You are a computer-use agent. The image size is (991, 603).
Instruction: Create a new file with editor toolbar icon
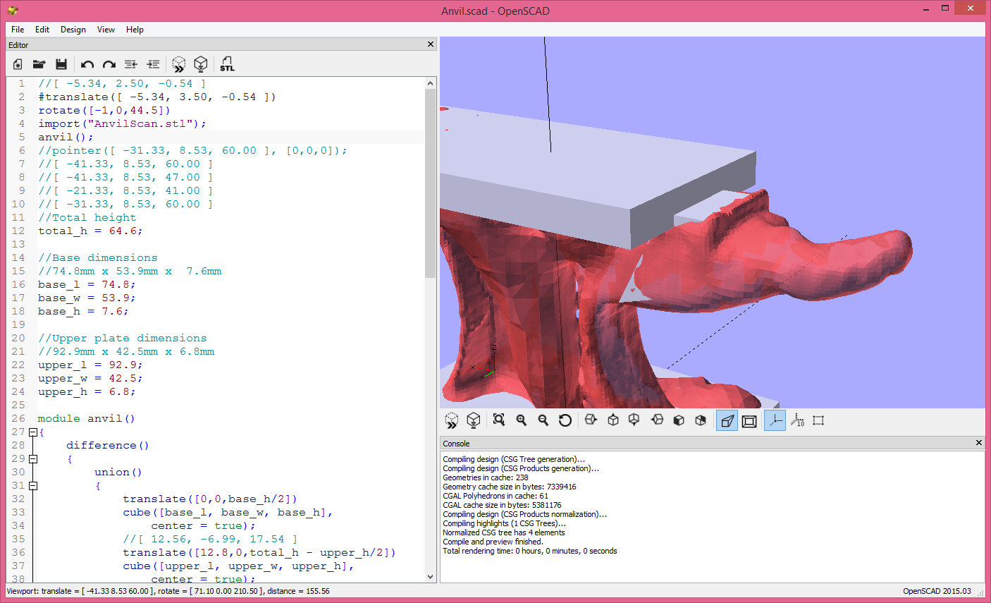18,64
